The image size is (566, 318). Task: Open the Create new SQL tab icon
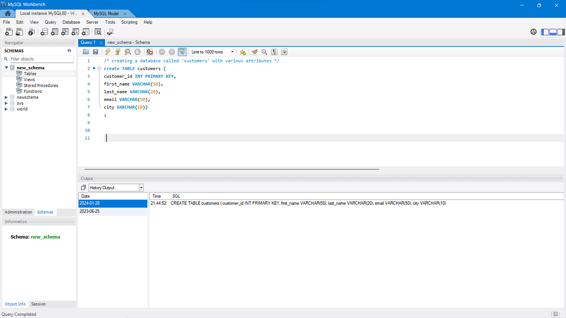click(x=8, y=32)
